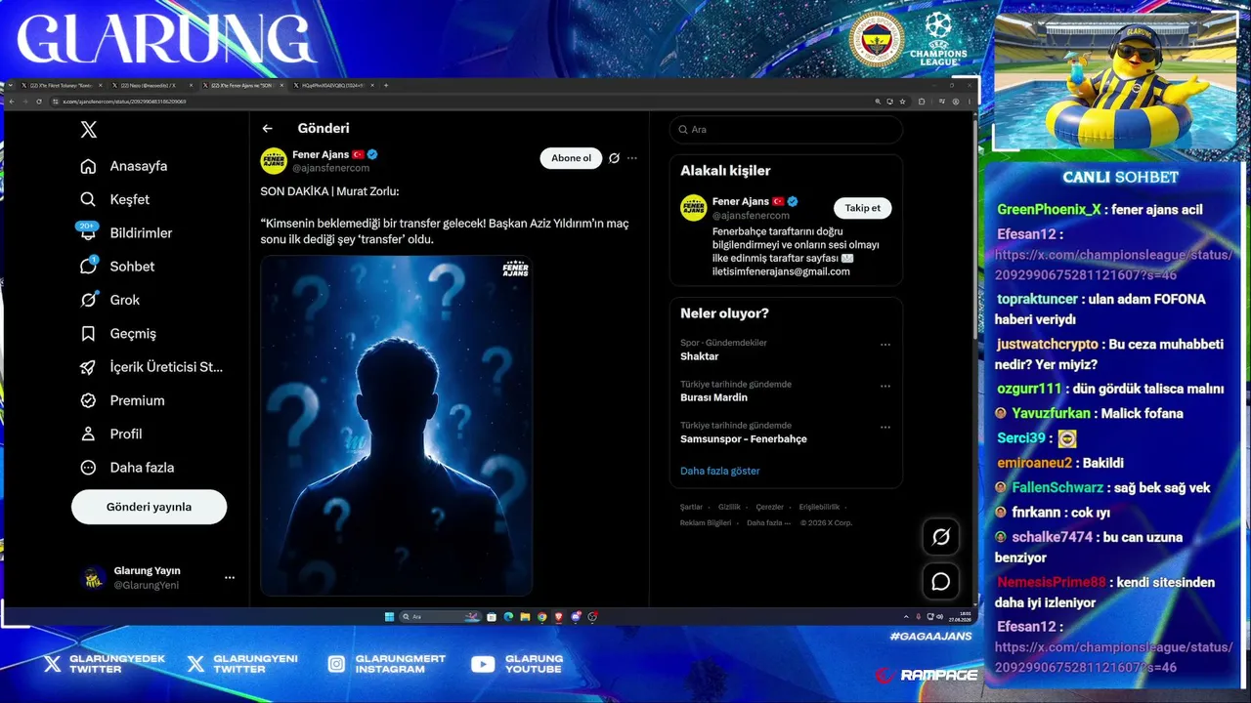Open more options for Samsunspor - Fenerbahçe trend
This screenshot has width=1251, height=703.
coord(885,427)
